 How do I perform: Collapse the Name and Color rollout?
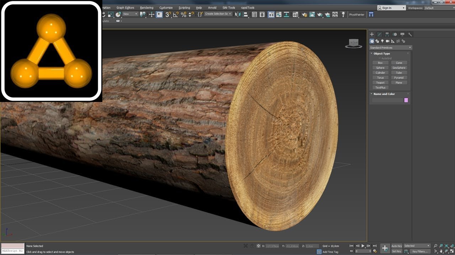[x=384, y=94]
